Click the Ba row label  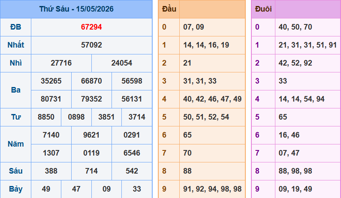click(x=16, y=90)
